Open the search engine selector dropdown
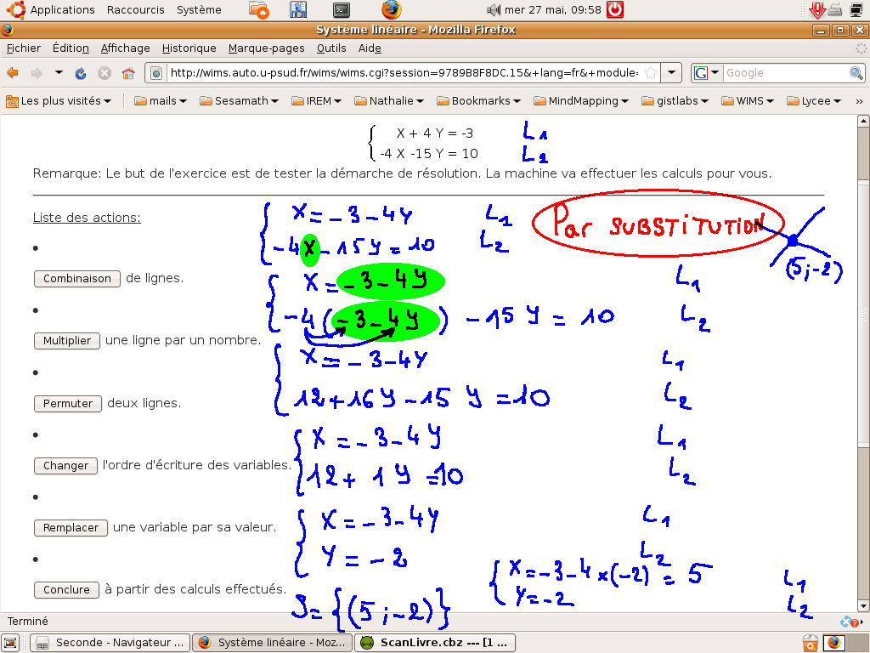The height and width of the screenshot is (653, 870). click(707, 73)
